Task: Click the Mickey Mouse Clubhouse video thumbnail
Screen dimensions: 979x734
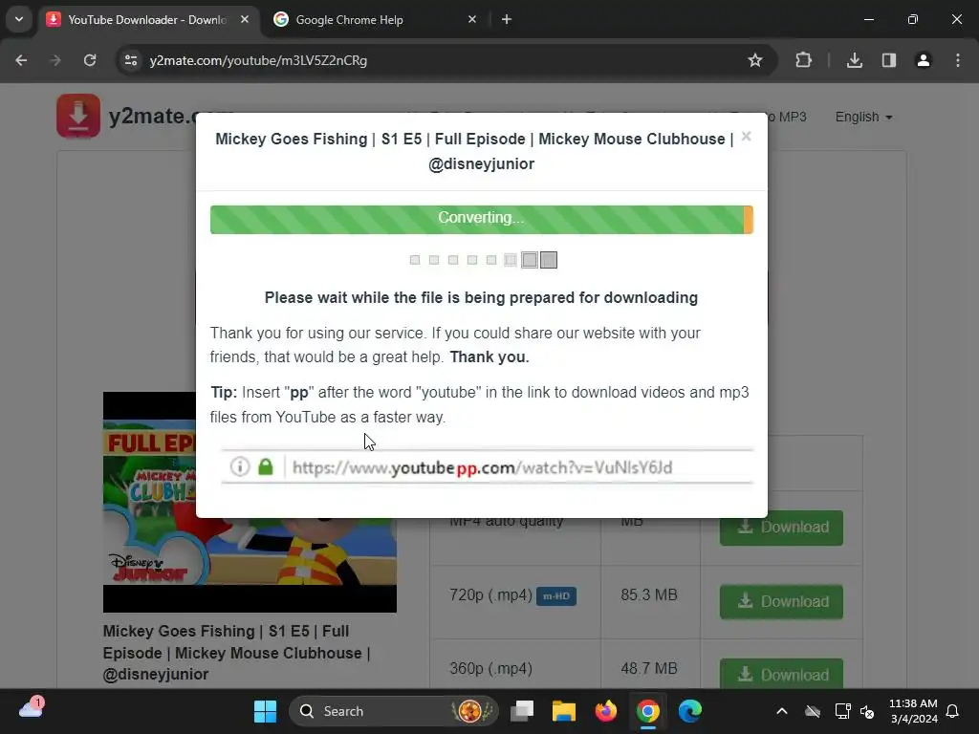Action: tap(250, 502)
